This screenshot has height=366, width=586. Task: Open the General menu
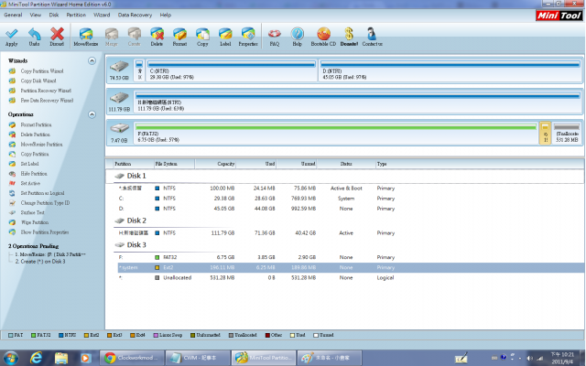click(13, 15)
